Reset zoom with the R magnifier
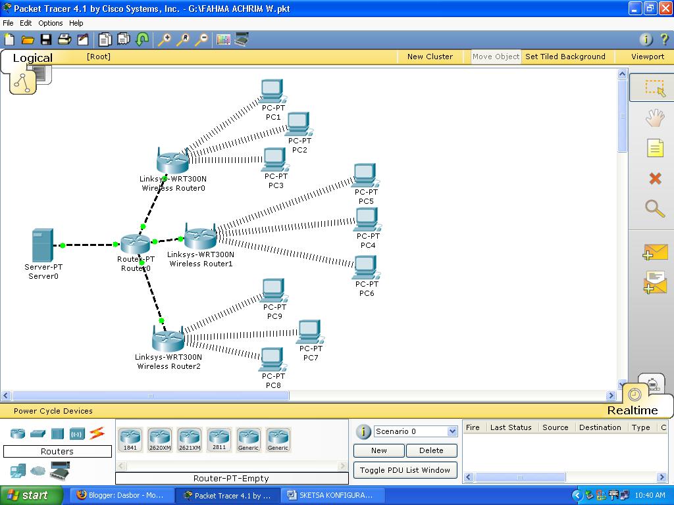674x505 pixels. point(183,39)
